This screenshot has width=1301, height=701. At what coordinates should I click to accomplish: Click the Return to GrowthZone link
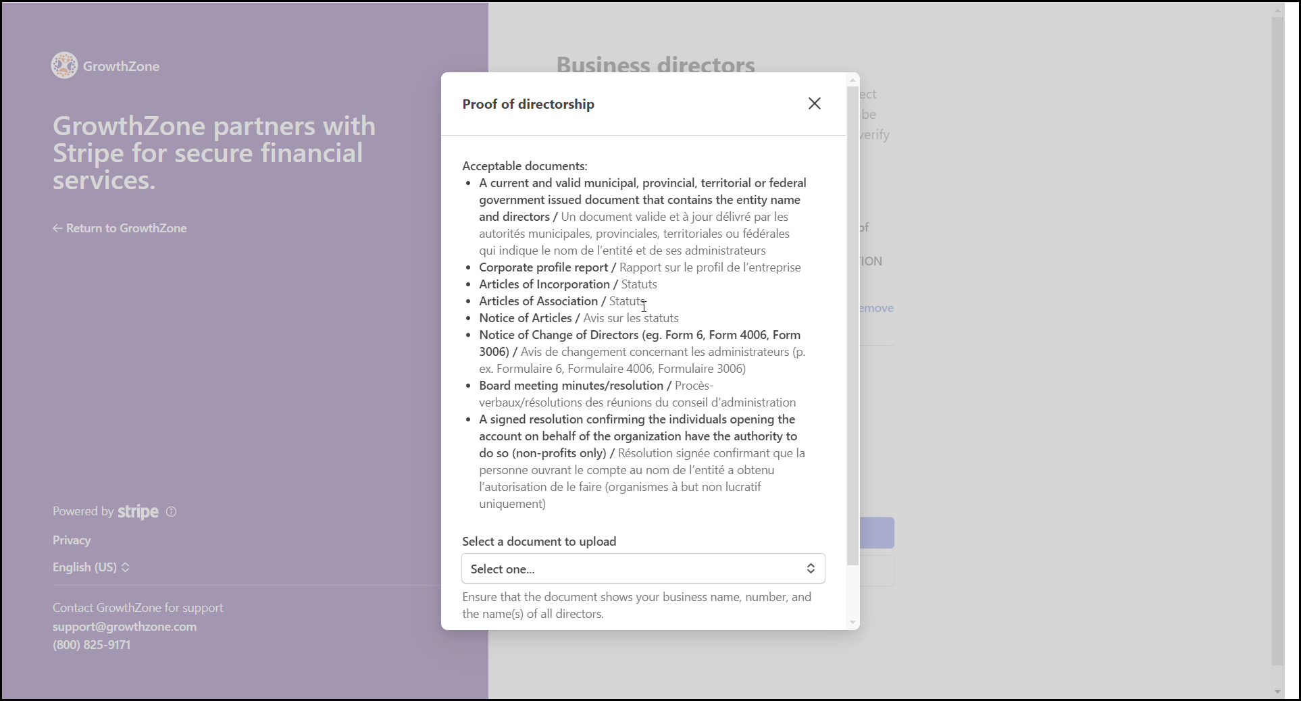pyautogui.click(x=120, y=228)
